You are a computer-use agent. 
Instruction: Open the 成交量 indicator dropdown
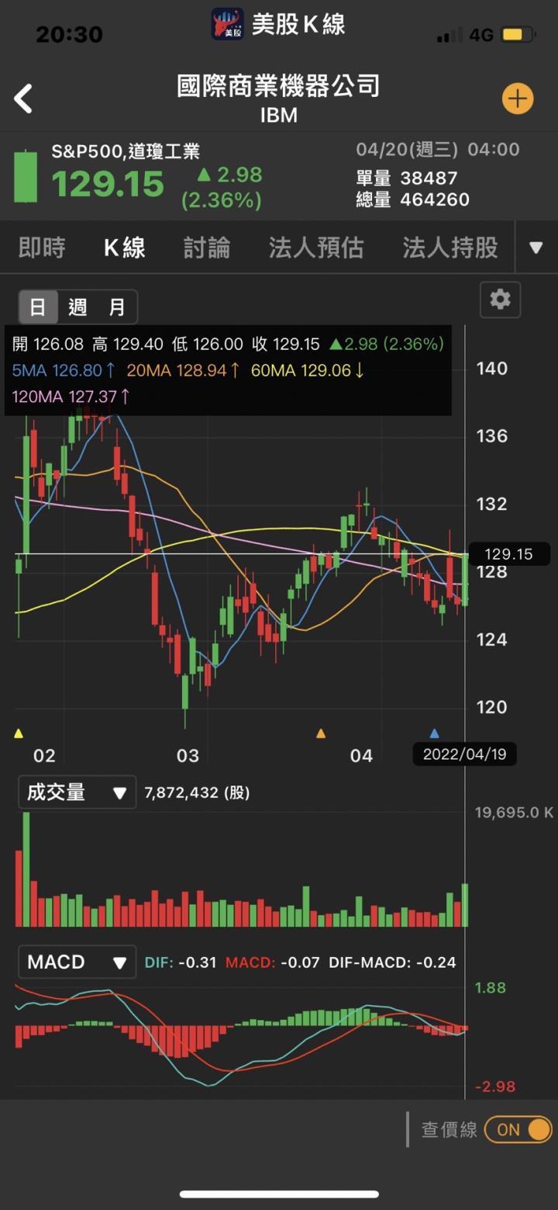[x=77, y=792]
